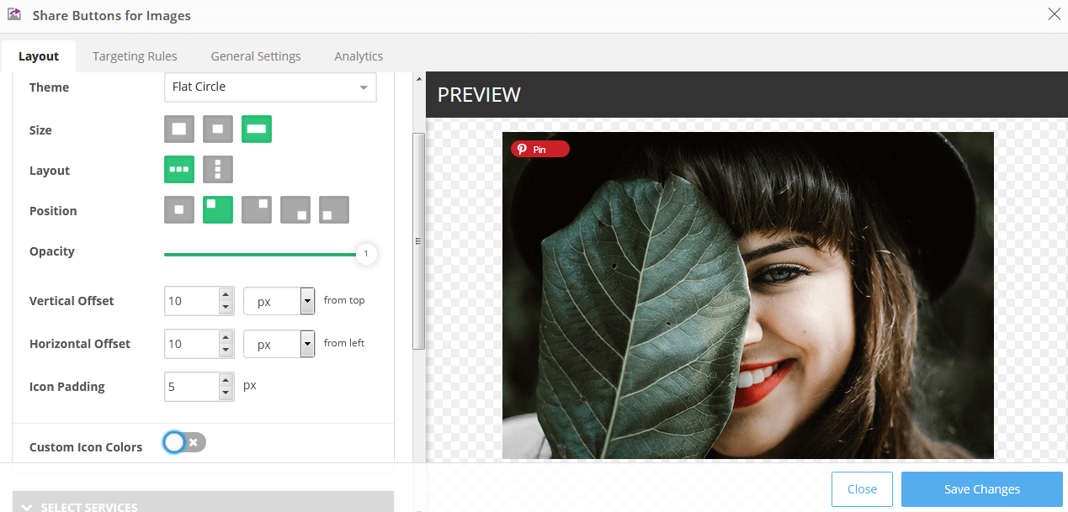The height and width of the screenshot is (512, 1068).
Task: Click the Share Buttons app logo icon
Action: [x=13, y=14]
